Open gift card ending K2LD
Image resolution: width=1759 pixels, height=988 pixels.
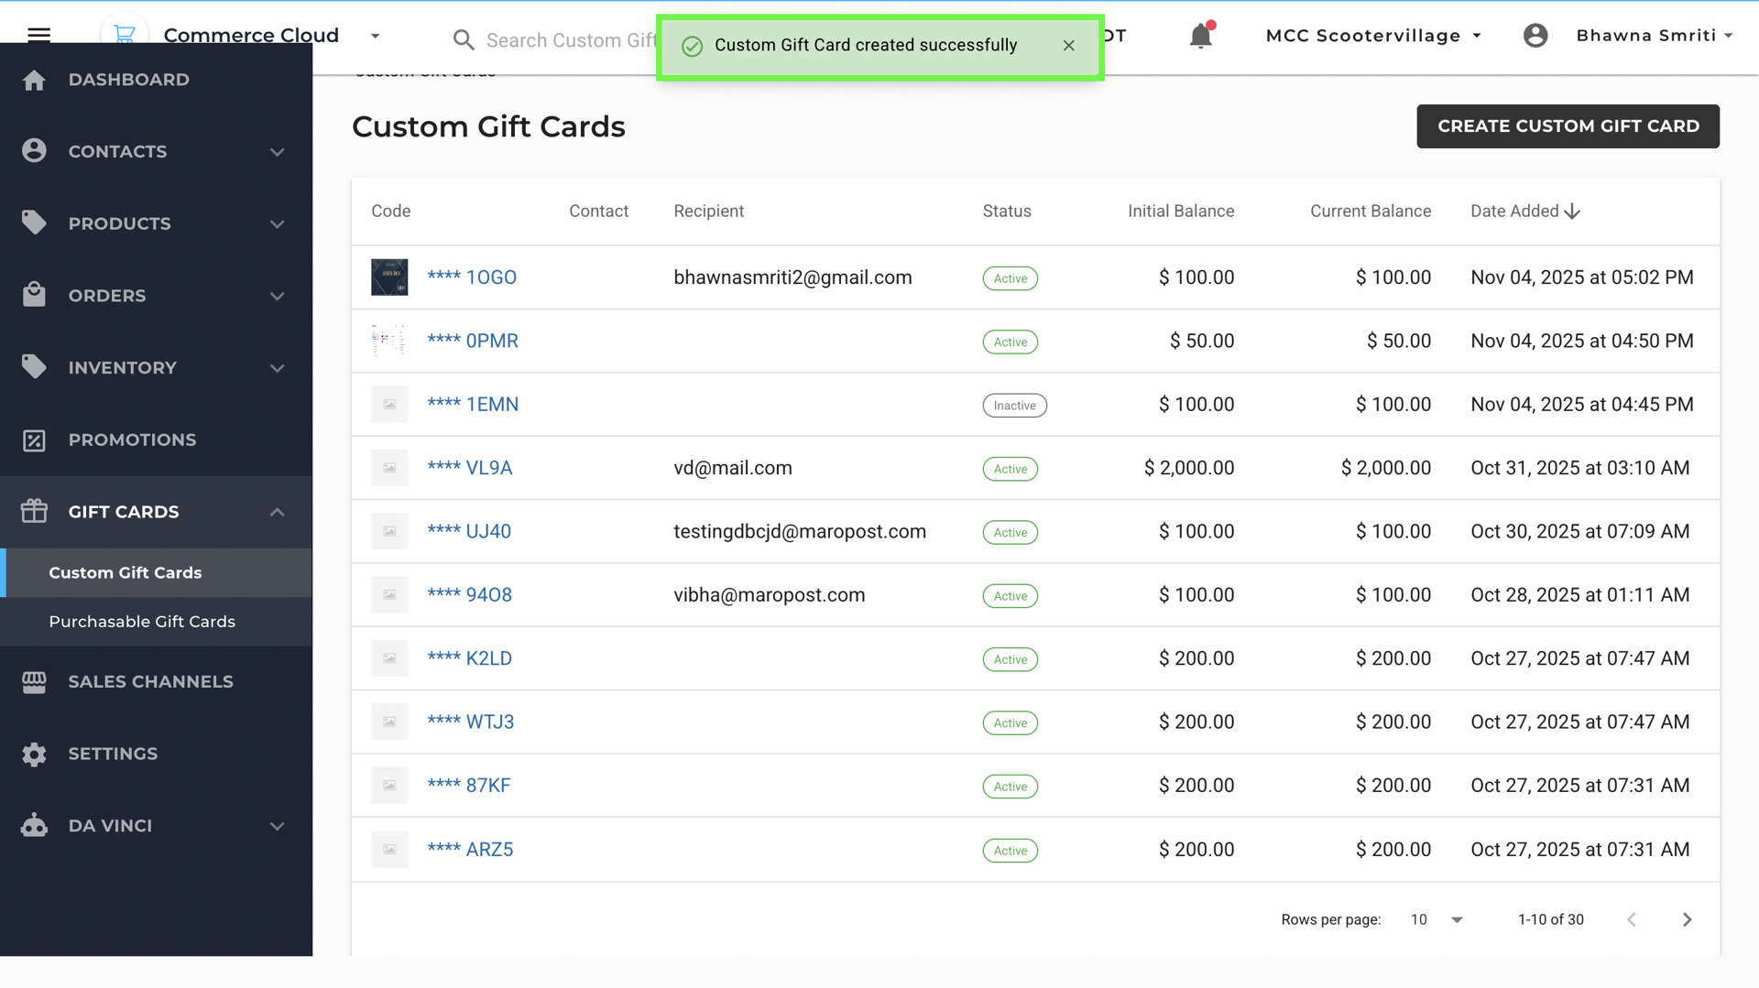coord(470,658)
